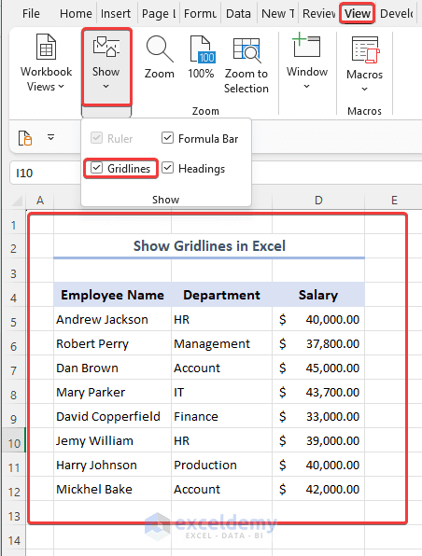
Task: Select the Harry Johnson cell
Action: [x=113, y=465]
